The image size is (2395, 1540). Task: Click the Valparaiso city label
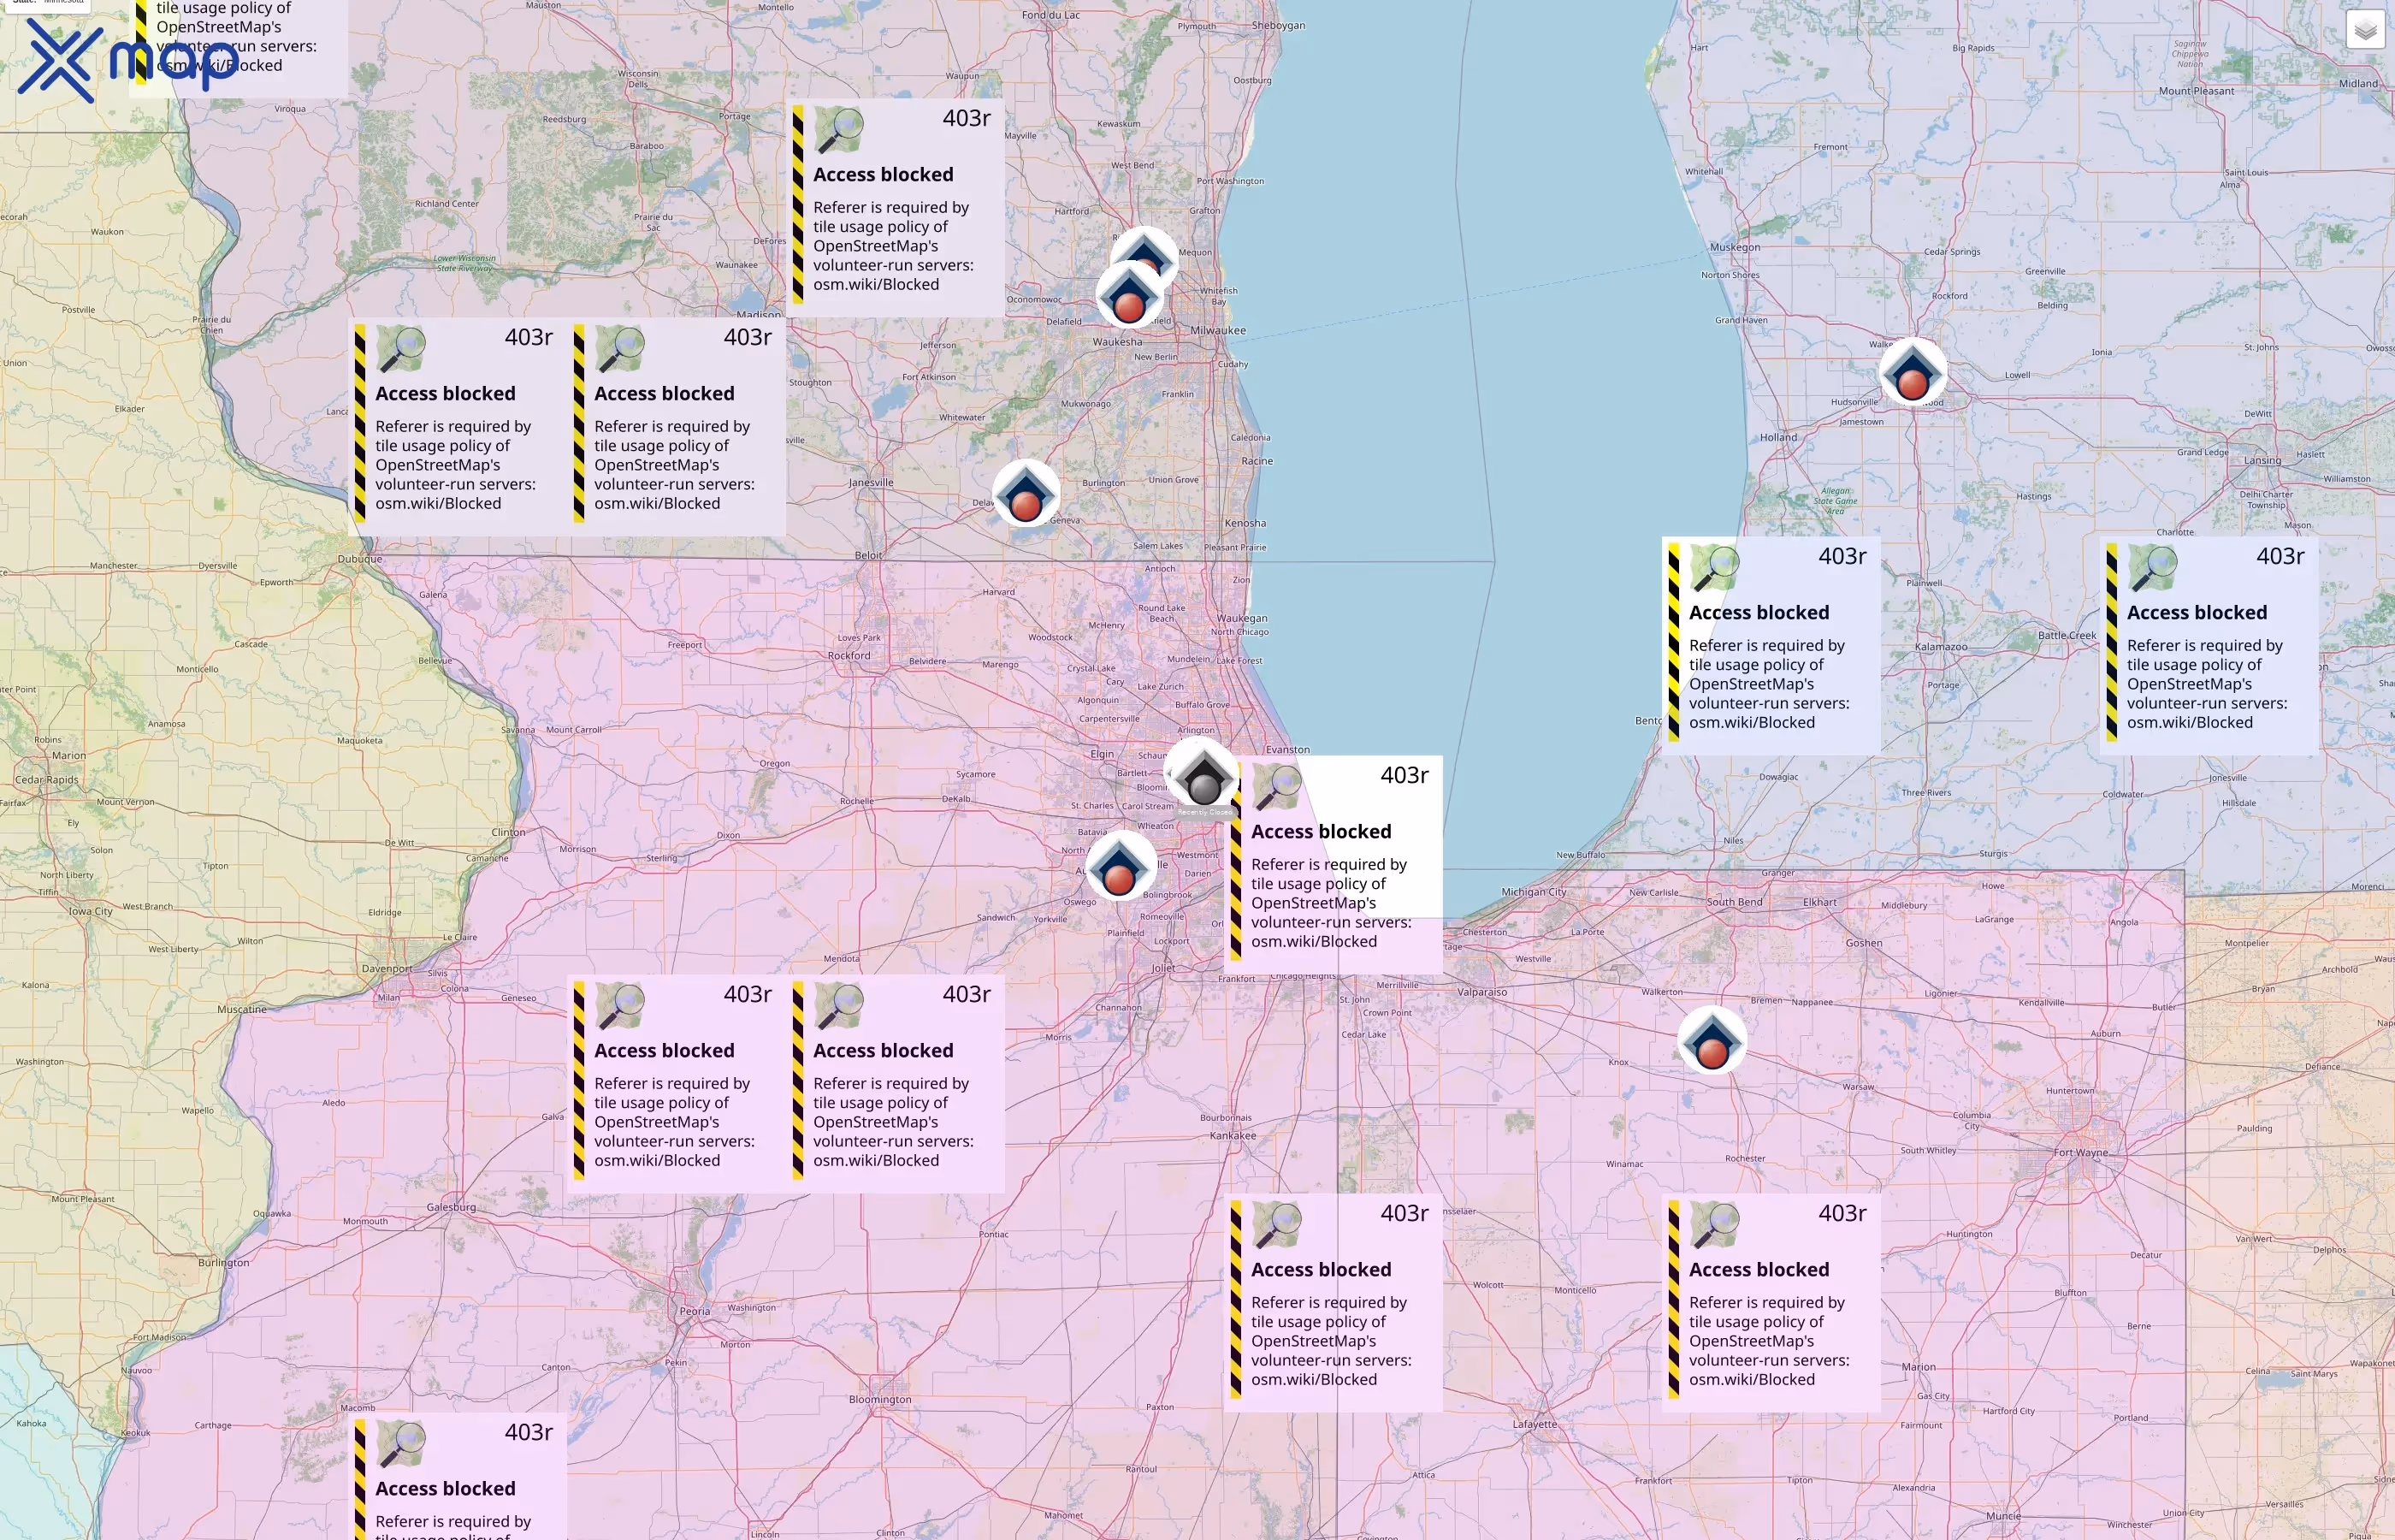point(1482,993)
